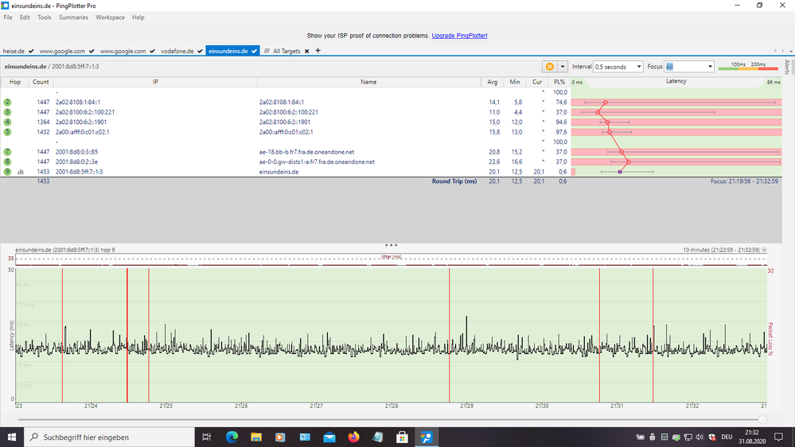
Task: Close the All Targets tab
Action: (307, 51)
